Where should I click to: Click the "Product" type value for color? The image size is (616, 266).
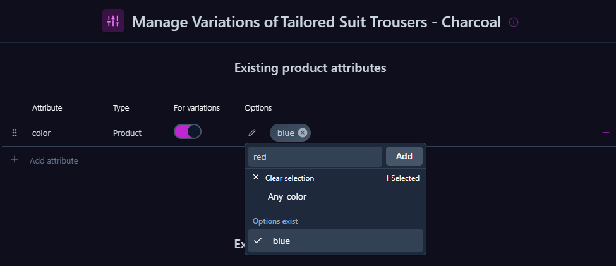pyautogui.click(x=127, y=133)
